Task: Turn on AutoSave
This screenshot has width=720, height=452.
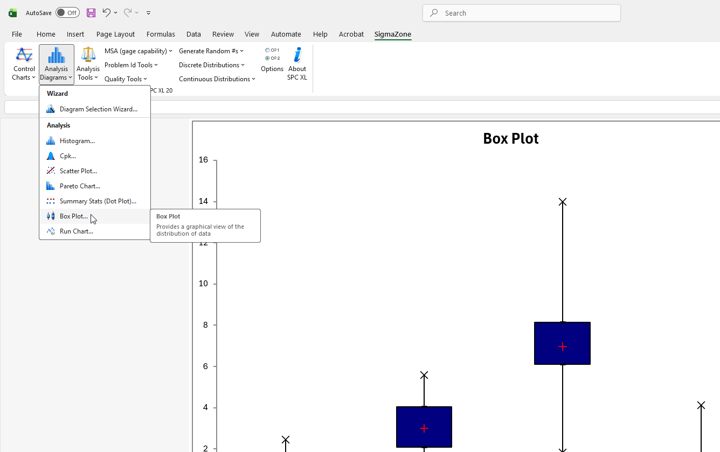Action: click(x=67, y=12)
